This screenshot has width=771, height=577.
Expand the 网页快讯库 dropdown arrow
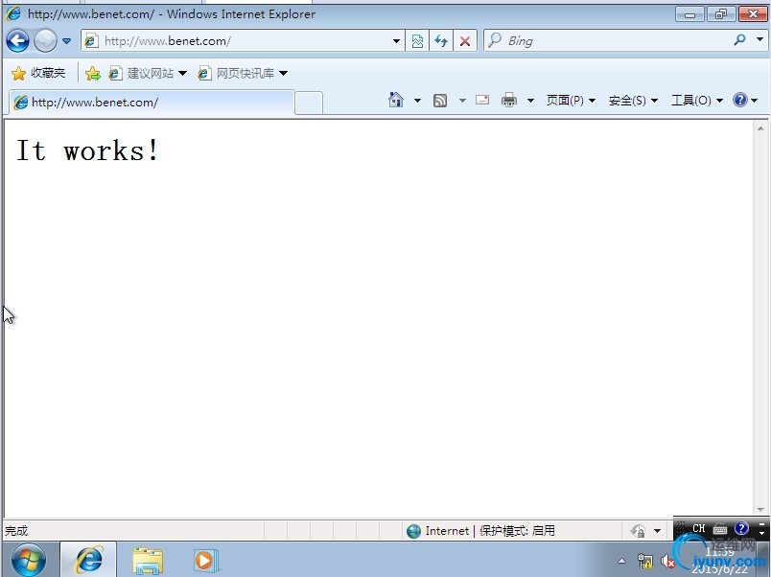[283, 73]
